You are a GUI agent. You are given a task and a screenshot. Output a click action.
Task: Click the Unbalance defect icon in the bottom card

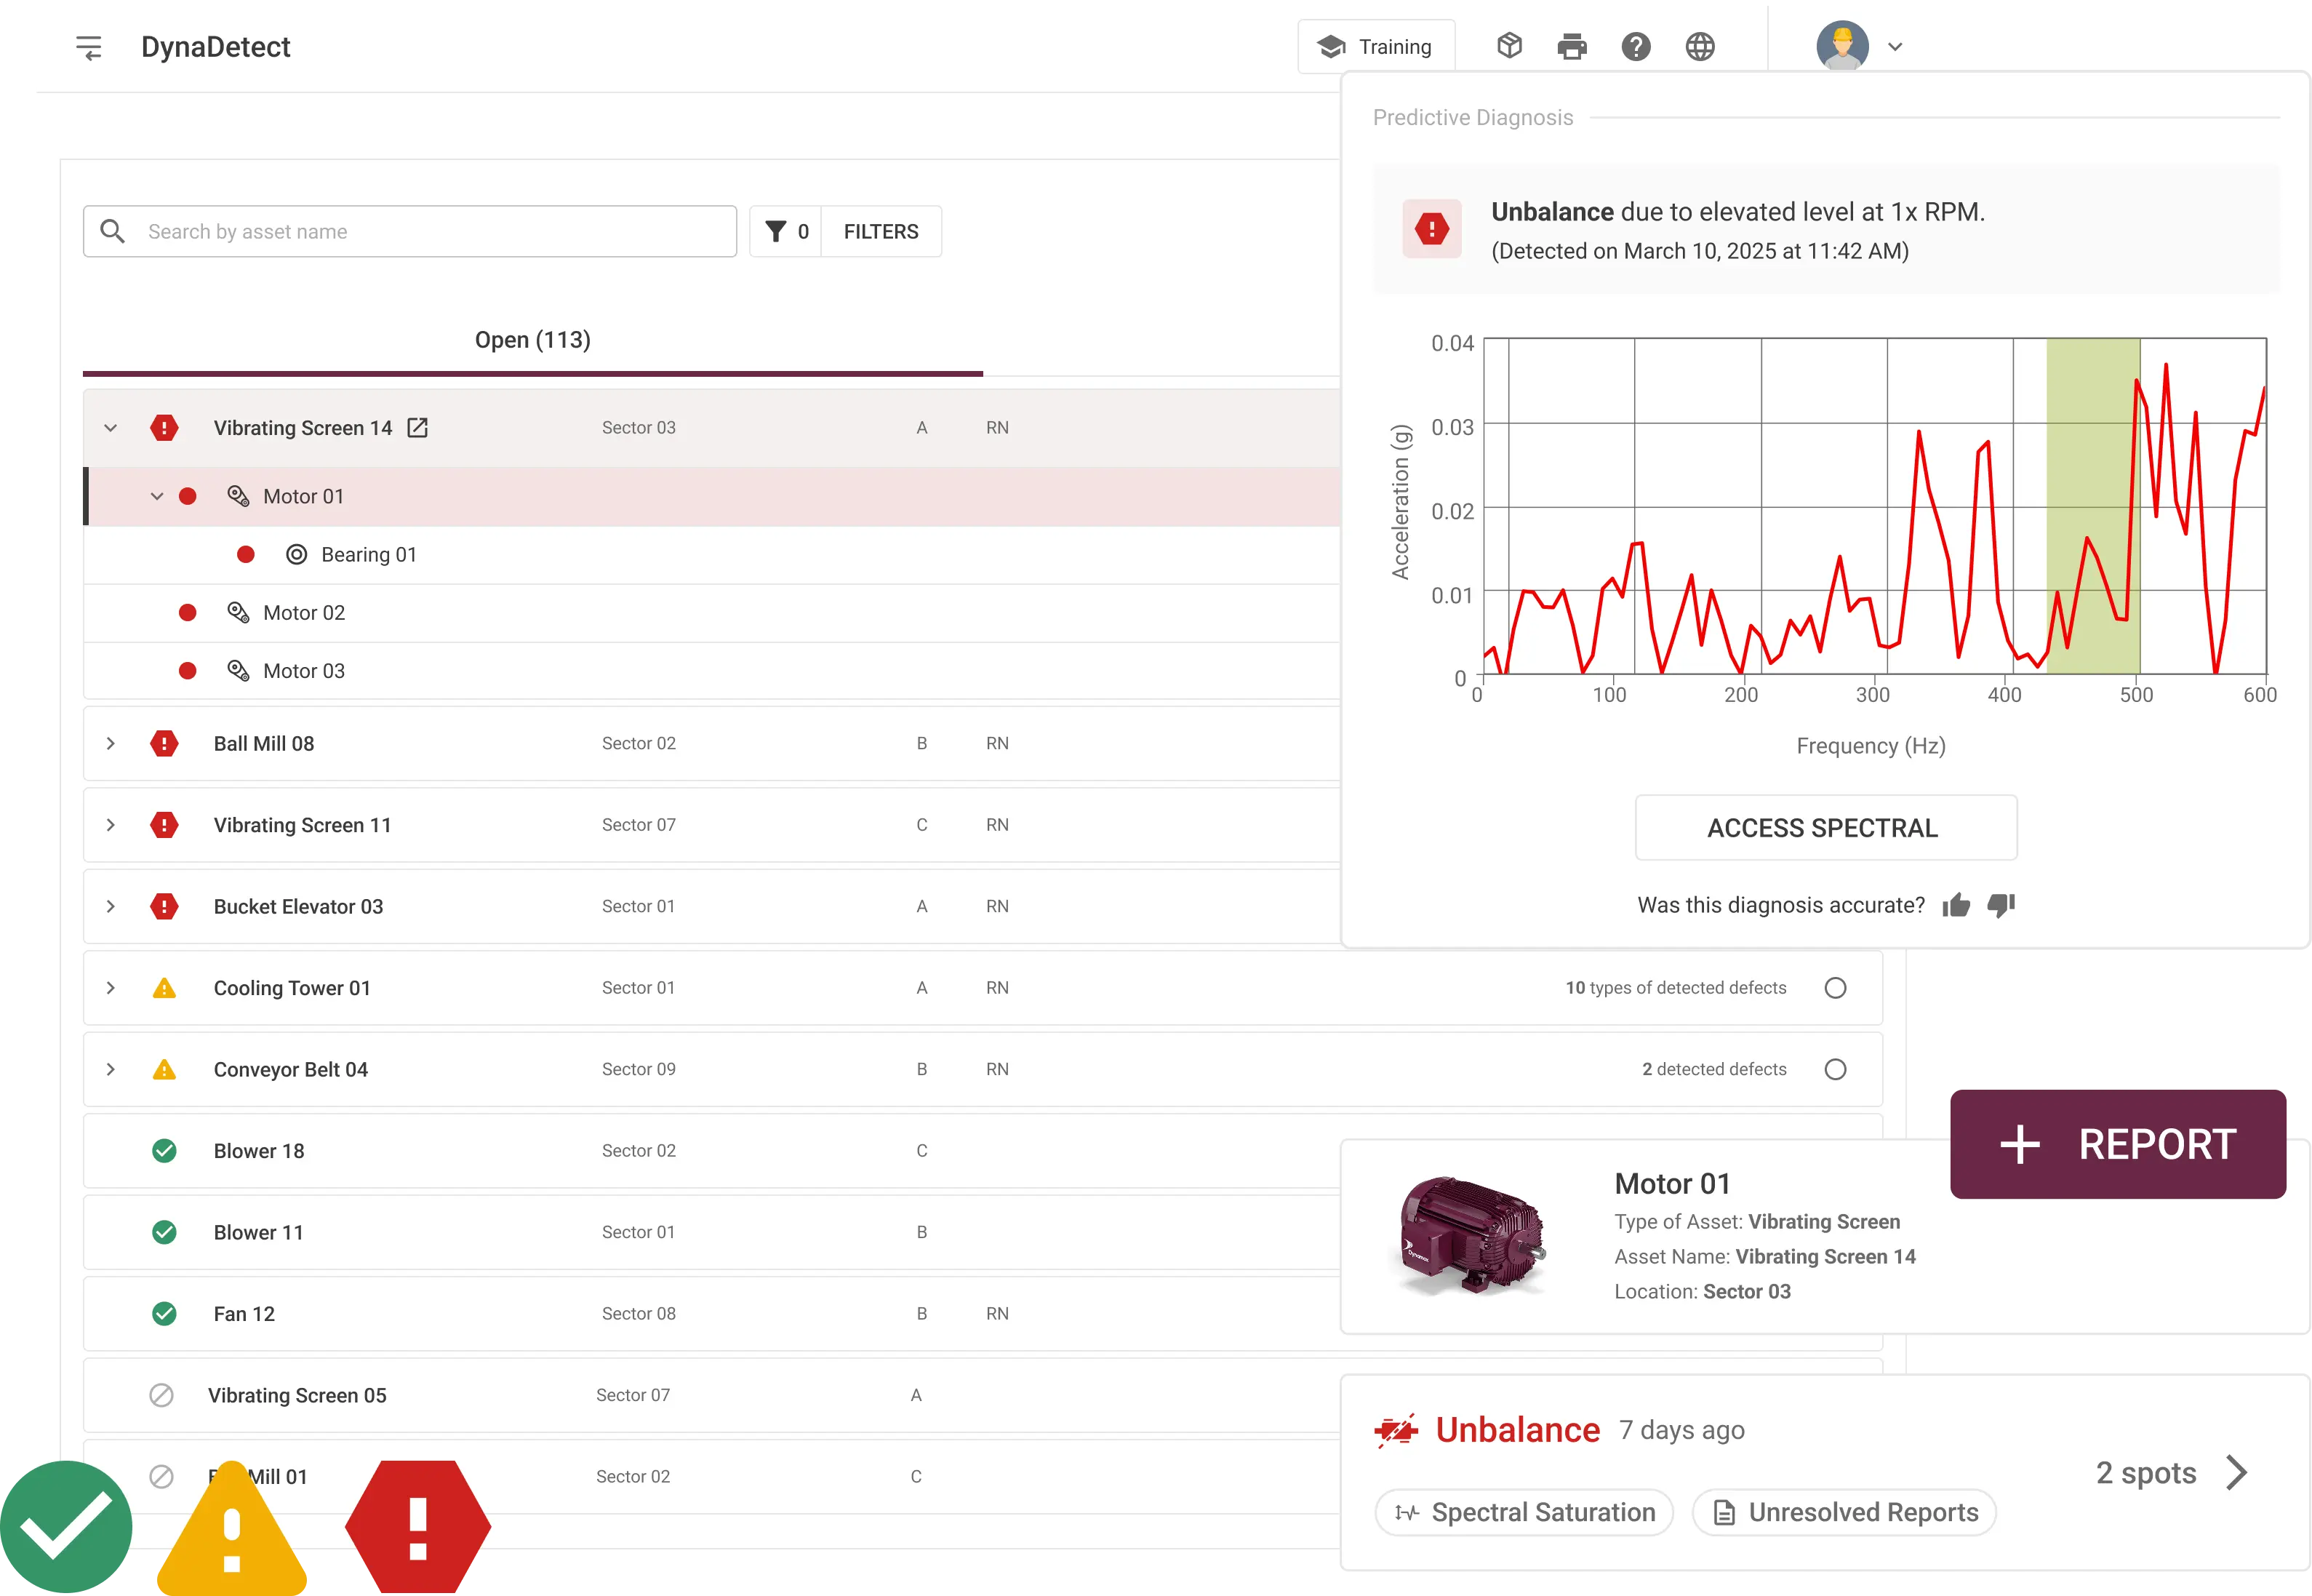(x=1397, y=1430)
